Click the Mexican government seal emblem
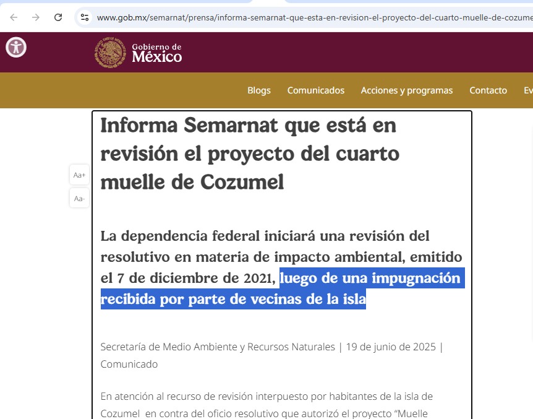Image resolution: width=533 pixels, height=419 pixels. pyautogui.click(x=110, y=53)
